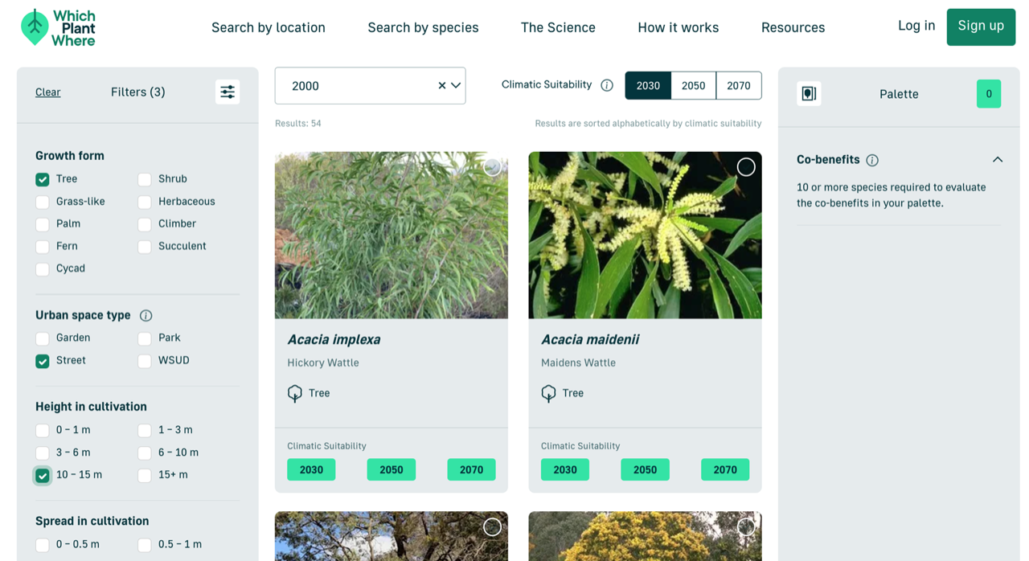Add Acacia implexa to palette via circle
1029x561 pixels.
point(492,167)
